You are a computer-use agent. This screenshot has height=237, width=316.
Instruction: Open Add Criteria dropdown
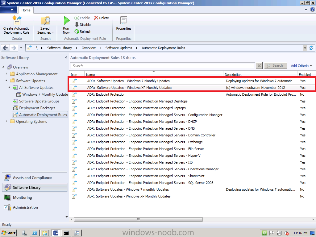pyautogui.click(x=301, y=66)
